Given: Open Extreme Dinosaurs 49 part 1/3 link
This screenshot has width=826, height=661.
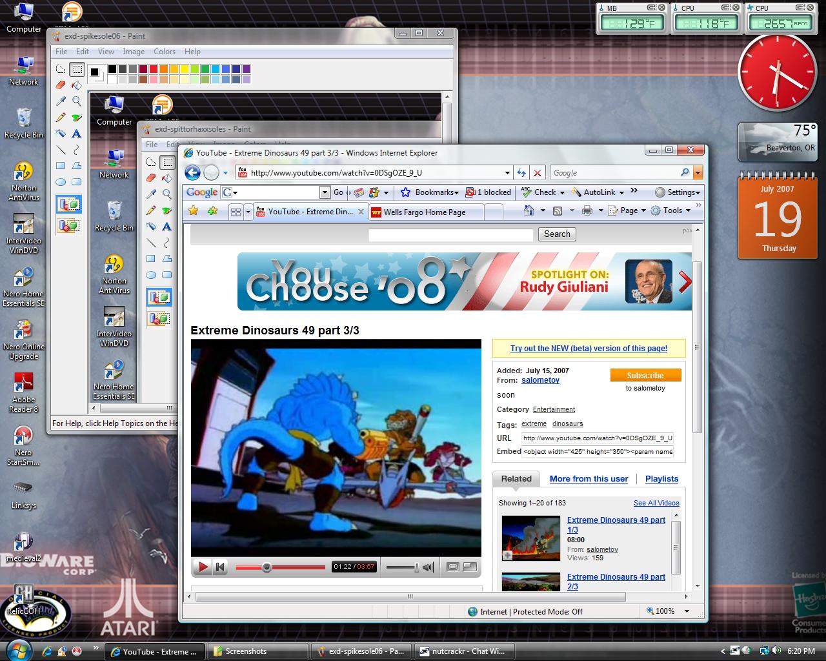Looking at the screenshot, I should (616, 525).
